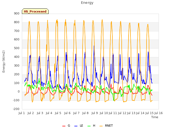175x131 pixels.
Task: Click the 500 y-axis tick label
Action: click(17, 48)
